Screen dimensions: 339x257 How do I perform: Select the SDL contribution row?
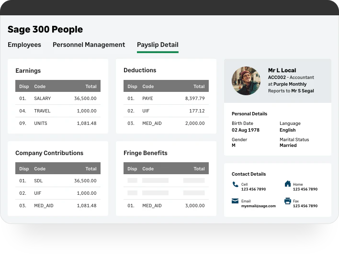(x=58, y=181)
